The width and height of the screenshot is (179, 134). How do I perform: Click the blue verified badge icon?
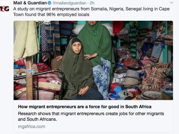tap(49, 3)
